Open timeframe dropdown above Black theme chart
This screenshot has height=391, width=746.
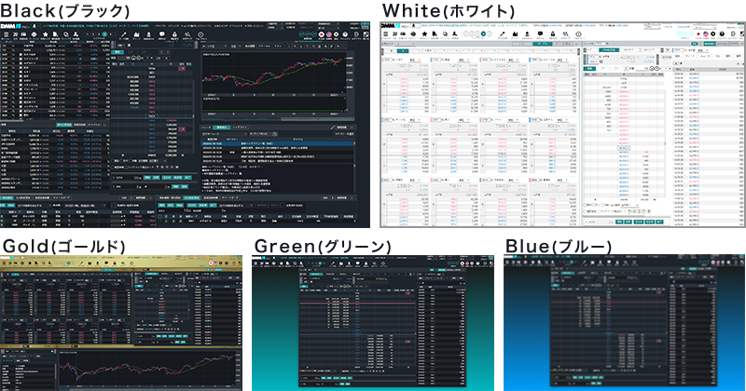pos(236,47)
